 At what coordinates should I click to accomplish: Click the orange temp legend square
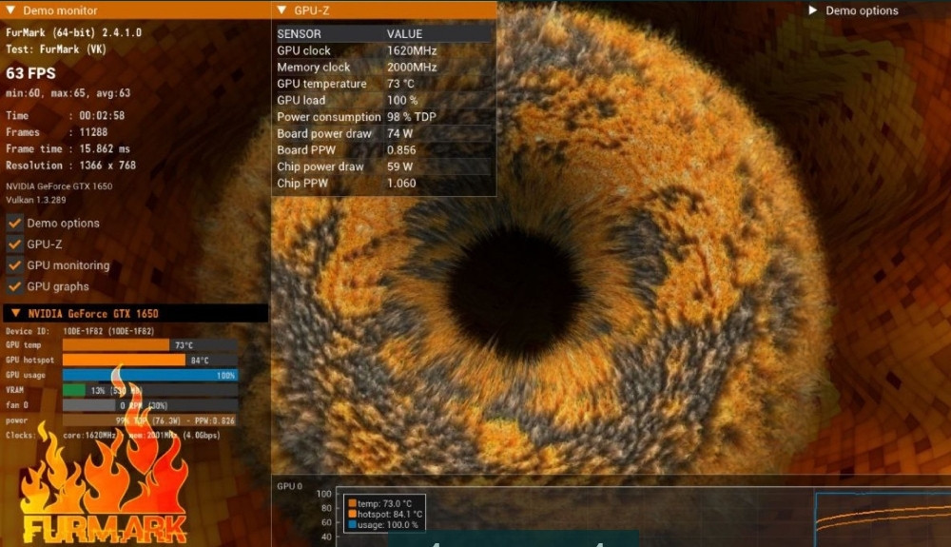click(x=352, y=503)
